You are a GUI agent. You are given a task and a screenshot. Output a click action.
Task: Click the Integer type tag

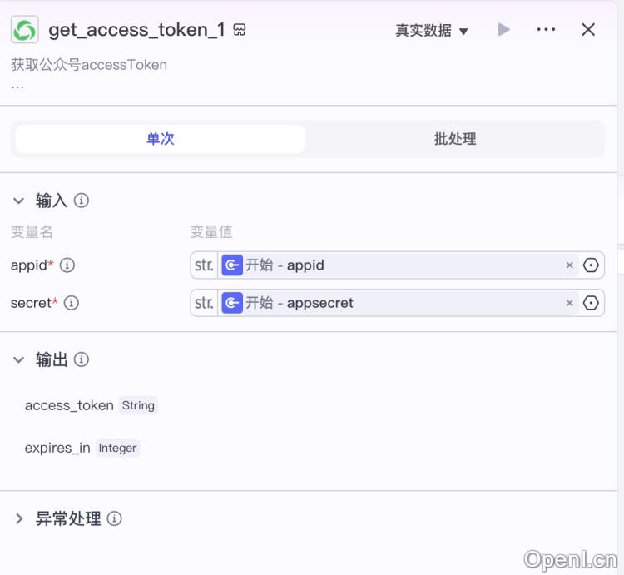tap(117, 448)
